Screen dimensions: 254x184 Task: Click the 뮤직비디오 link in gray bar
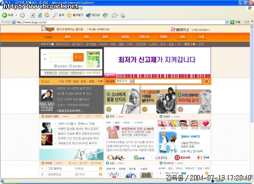62,44
